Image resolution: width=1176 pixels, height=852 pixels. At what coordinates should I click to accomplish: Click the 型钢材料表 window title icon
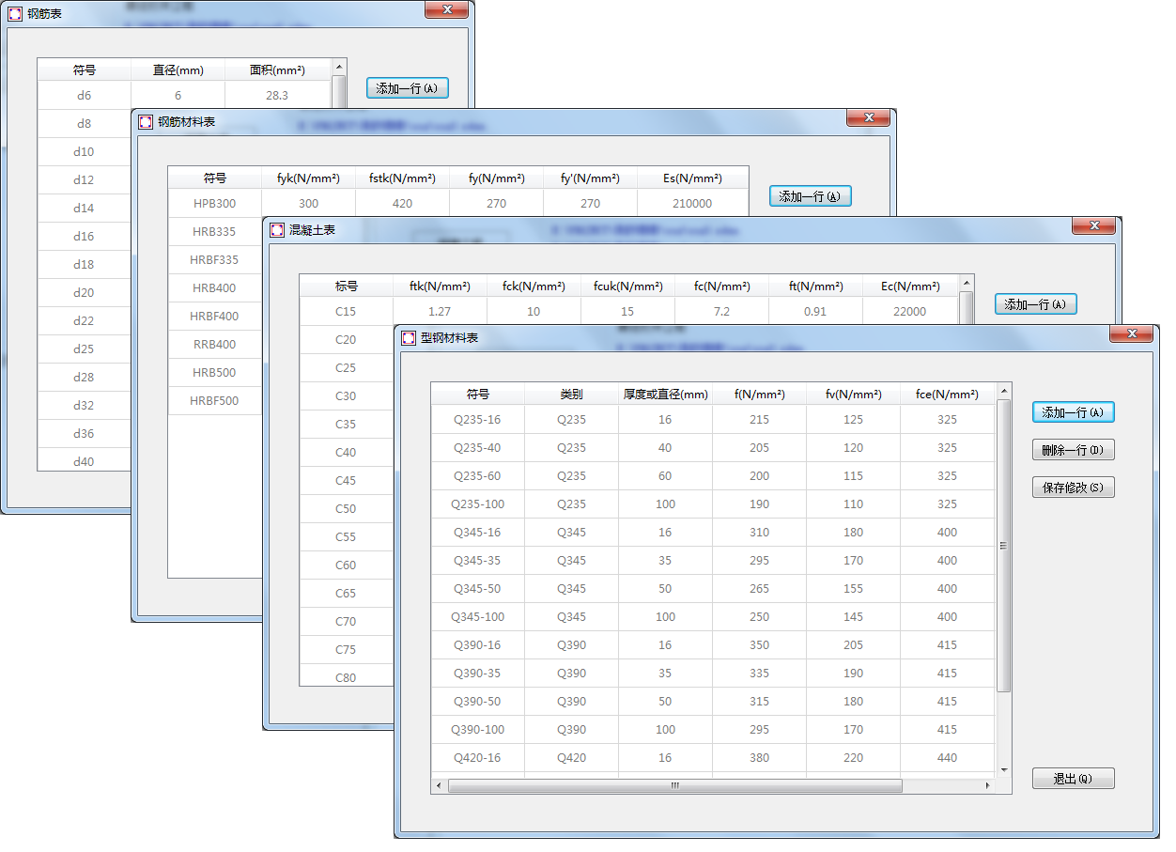click(409, 338)
